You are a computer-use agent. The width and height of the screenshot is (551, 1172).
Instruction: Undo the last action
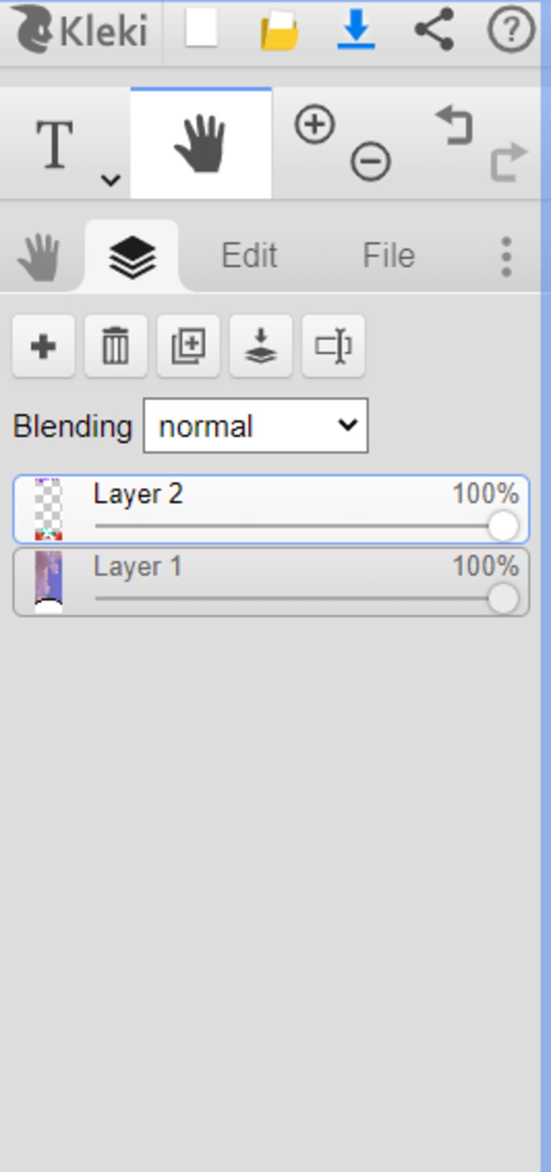pos(455,125)
